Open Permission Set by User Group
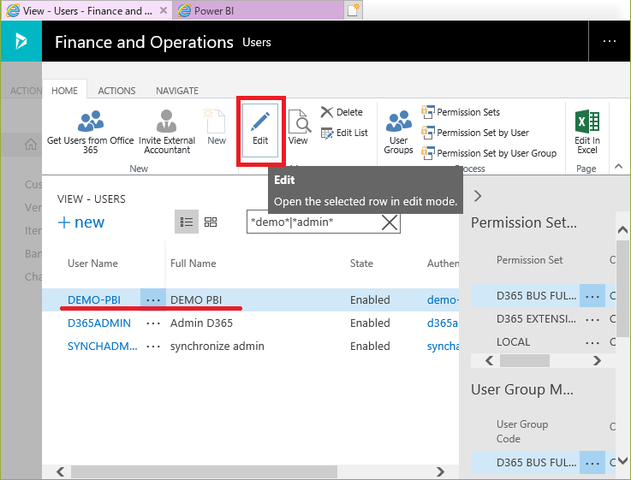The height and width of the screenshot is (480, 631). (489, 153)
